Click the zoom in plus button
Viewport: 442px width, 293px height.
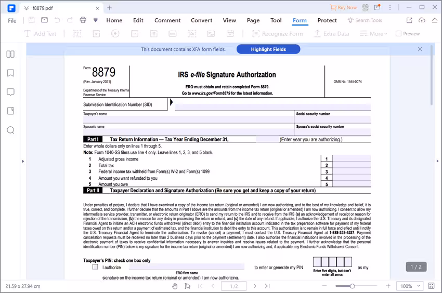coord(388,286)
